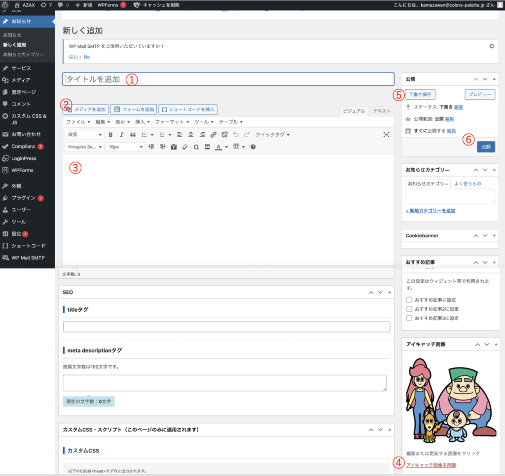Open the table insert icon
The image size is (505, 476).
click(x=236, y=146)
